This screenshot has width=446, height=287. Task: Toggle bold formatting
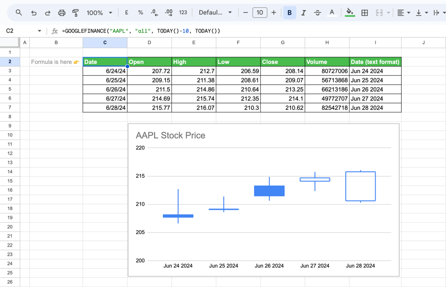click(x=289, y=13)
